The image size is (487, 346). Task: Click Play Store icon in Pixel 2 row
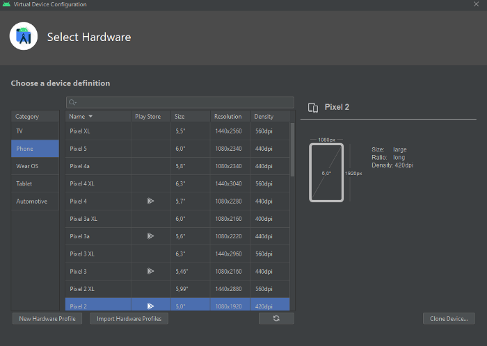coord(151,306)
